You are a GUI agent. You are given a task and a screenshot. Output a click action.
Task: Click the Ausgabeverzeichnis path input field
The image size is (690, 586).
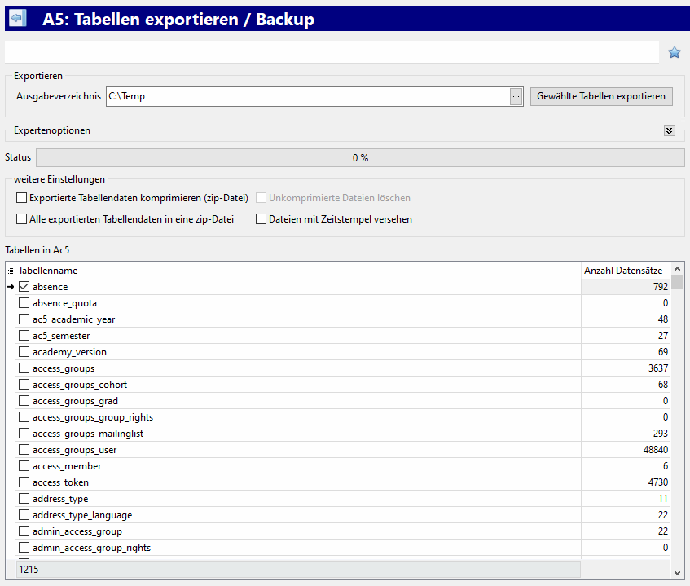pos(307,96)
